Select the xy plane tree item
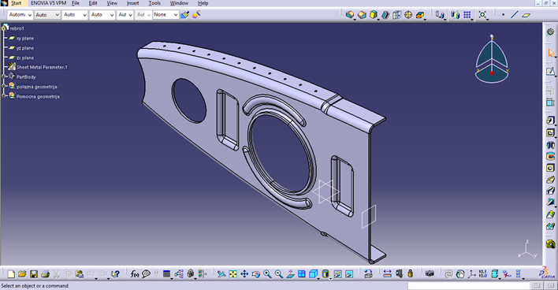This screenshot has height=290, width=558. coord(25,38)
